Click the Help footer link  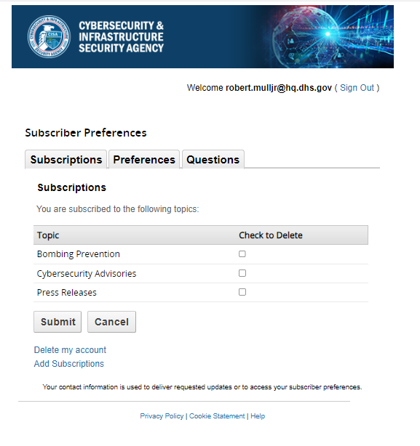pyautogui.click(x=258, y=416)
